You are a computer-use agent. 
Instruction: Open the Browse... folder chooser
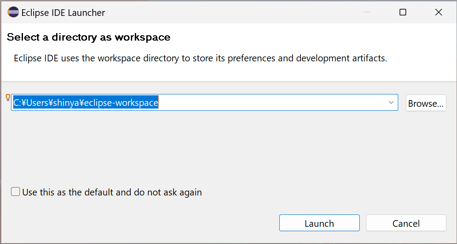426,103
